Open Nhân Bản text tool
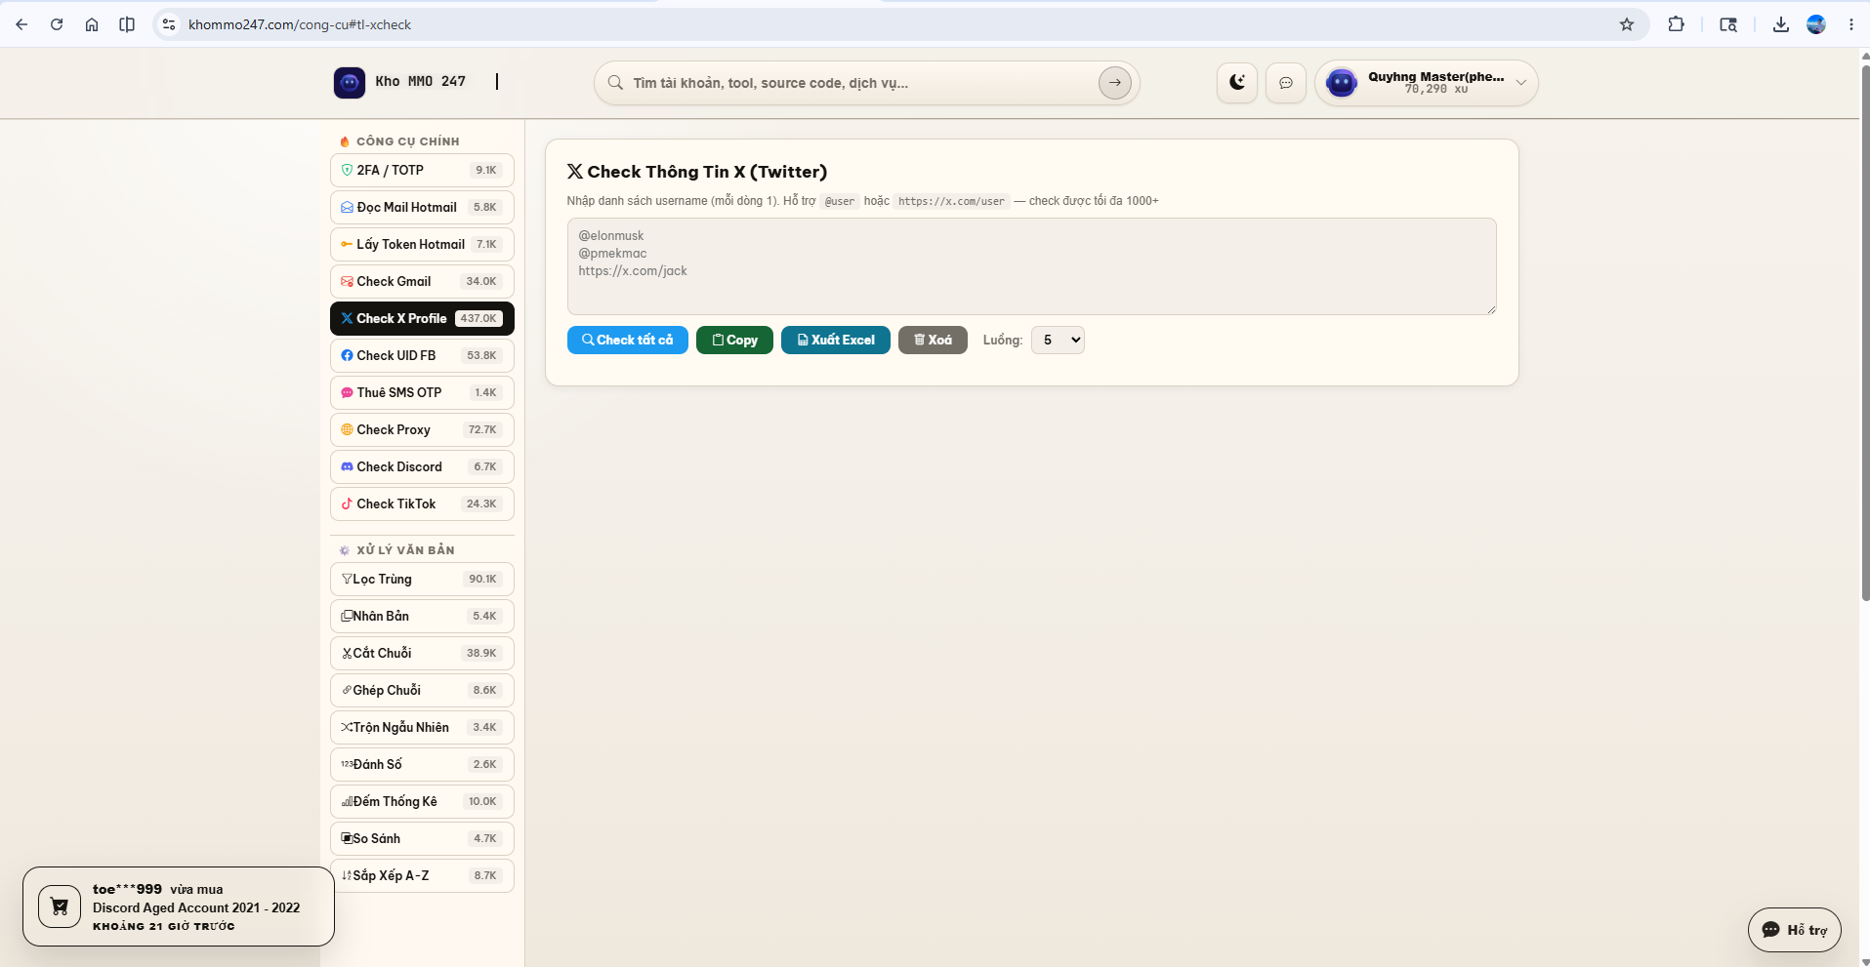 pyautogui.click(x=422, y=616)
